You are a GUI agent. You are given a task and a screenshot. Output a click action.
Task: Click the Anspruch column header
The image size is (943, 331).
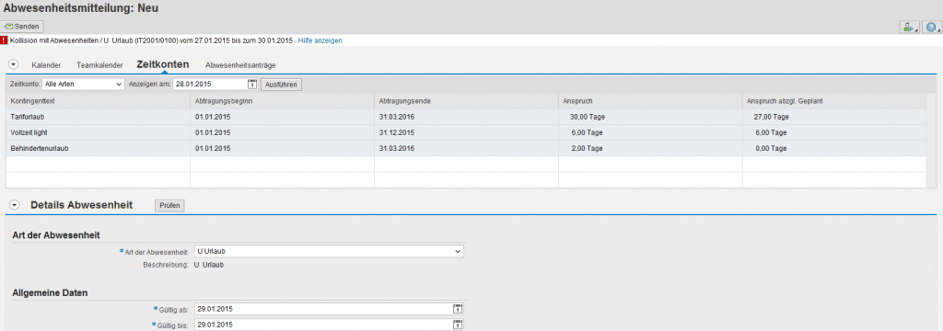click(x=650, y=101)
